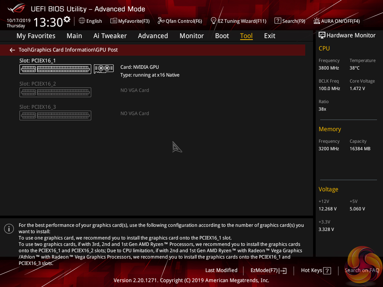
Task: Click the memory capacity value 16384 MB
Action: (360, 149)
